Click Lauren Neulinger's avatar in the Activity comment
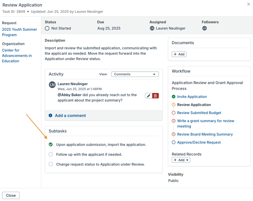 [x=52, y=85]
